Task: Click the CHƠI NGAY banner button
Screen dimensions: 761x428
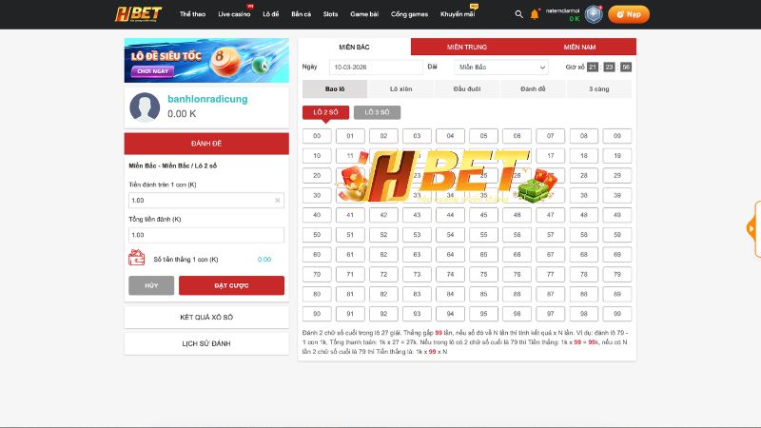Action: pyautogui.click(x=153, y=71)
